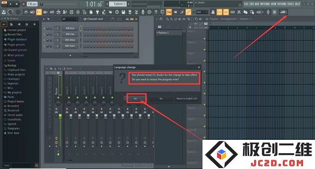The width and height of the screenshot is (315, 169).
Task: Click the save floppy disk icon
Action: click(x=123, y=12)
